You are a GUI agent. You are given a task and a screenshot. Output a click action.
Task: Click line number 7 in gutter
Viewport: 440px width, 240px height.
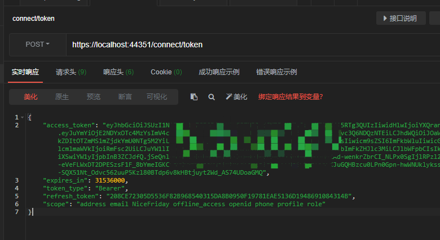click(17, 212)
